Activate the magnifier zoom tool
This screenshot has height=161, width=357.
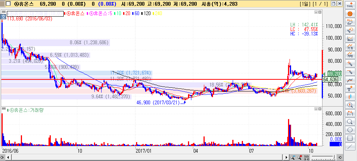point(350,121)
